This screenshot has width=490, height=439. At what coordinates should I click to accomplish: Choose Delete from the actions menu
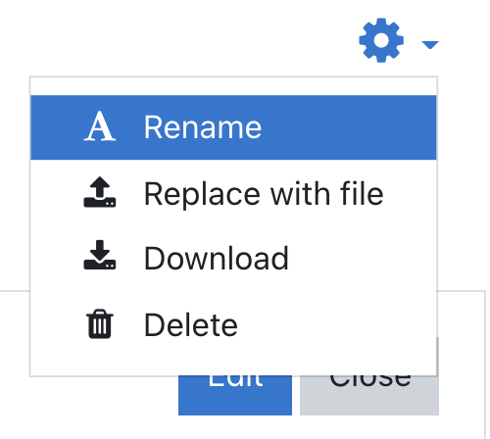pyautogui.click(x=233, y=324)
